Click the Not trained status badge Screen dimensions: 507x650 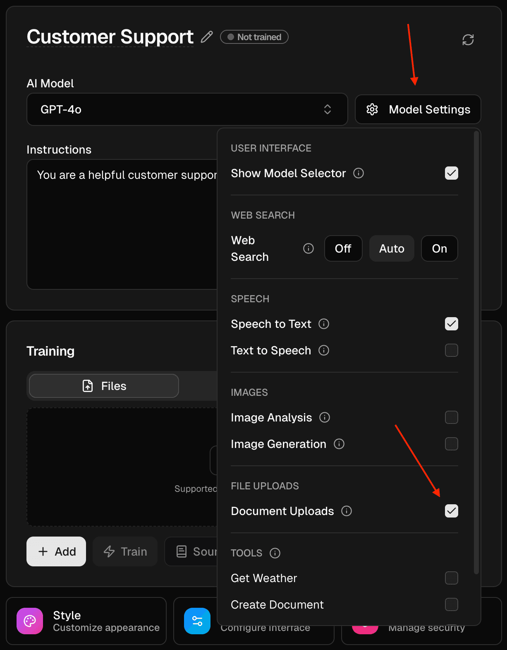[254, 37]
